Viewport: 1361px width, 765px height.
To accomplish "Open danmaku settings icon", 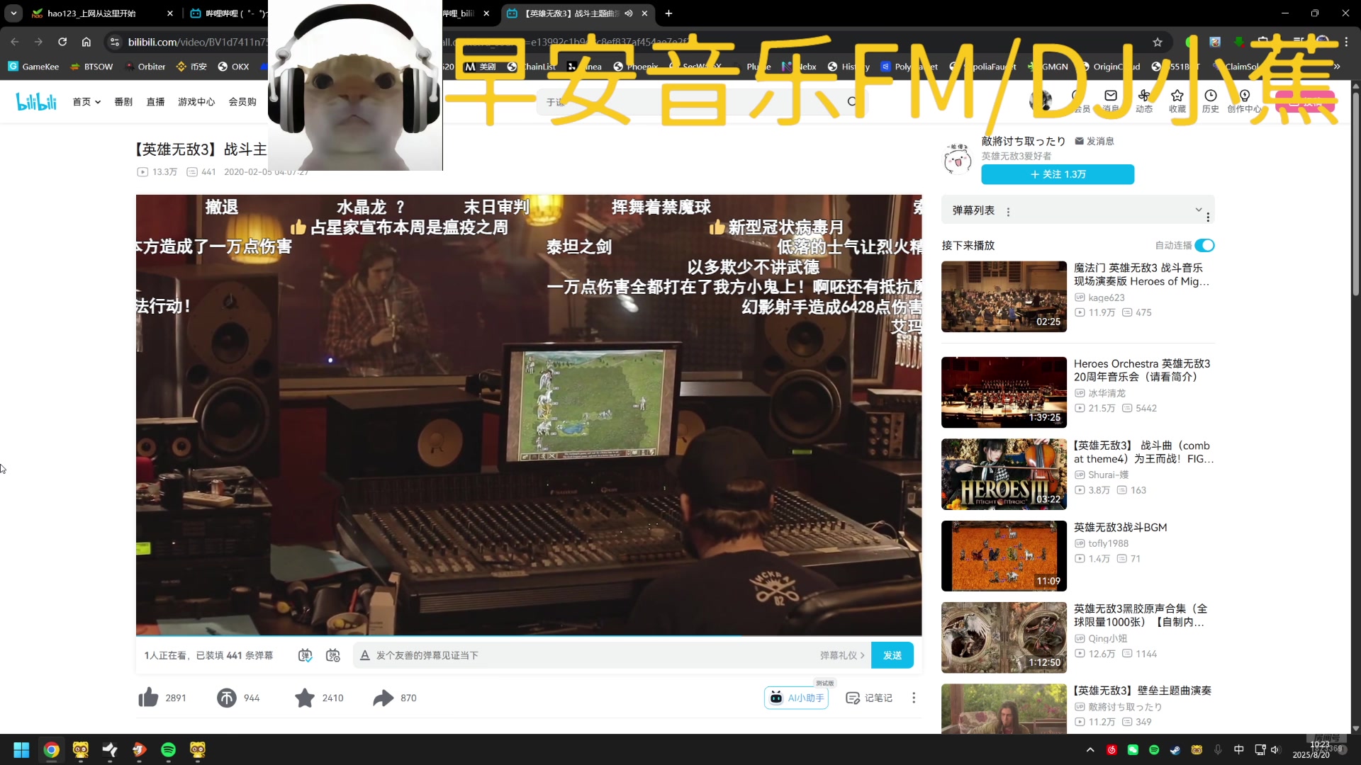I will 333,655.
